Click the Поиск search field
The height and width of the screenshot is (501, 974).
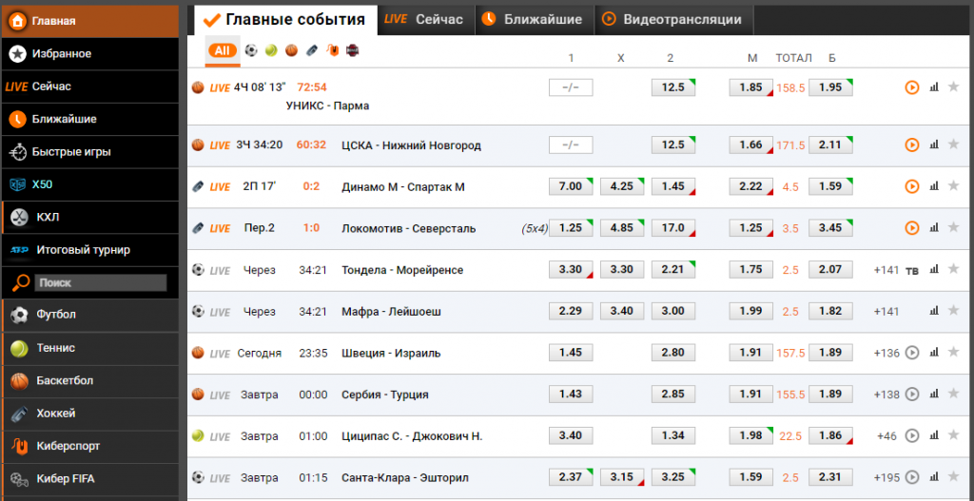click(100, 282)
